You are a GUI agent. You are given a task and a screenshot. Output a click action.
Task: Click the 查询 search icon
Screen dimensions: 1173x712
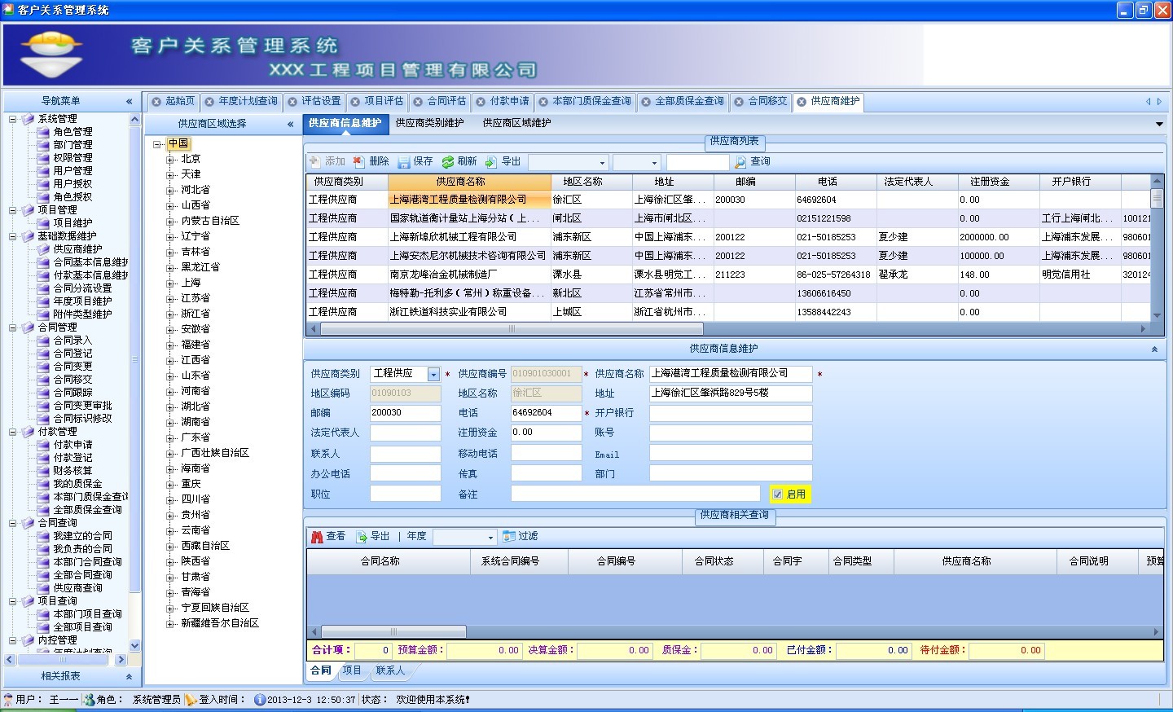[x=740, y=162]
